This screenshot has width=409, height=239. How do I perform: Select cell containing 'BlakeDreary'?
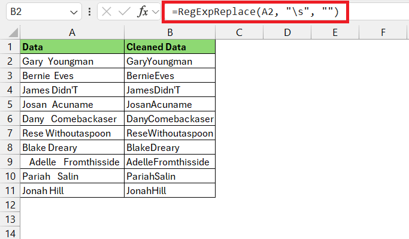pos(170,147)
